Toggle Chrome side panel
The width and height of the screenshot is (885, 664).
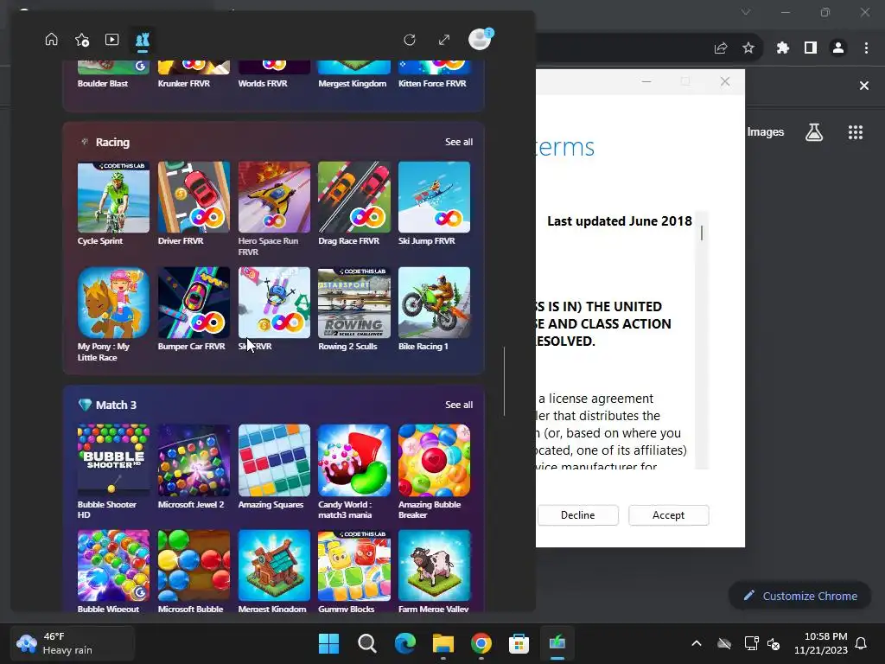[x=811, y=48]
